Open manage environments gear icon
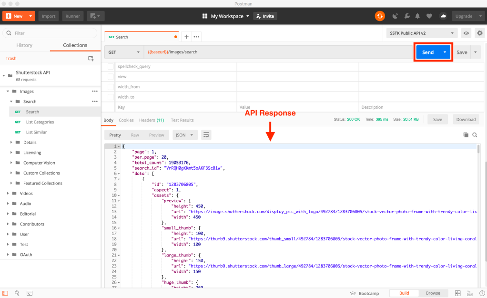Viewport: 487px width, 298px height. click(x=480, y=33)
